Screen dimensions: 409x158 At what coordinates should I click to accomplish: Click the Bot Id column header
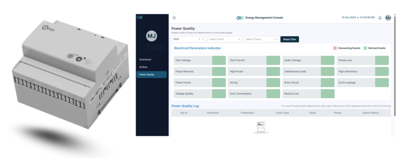pyautogui.click(x=184, y=113)
